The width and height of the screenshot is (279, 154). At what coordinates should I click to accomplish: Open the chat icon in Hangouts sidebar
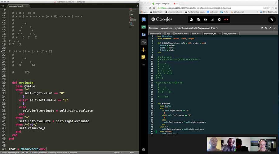pos(144,19)
